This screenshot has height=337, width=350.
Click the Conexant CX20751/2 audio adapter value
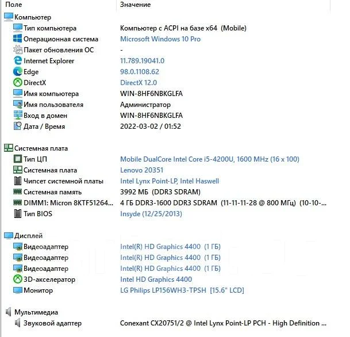tap(223, 323)
